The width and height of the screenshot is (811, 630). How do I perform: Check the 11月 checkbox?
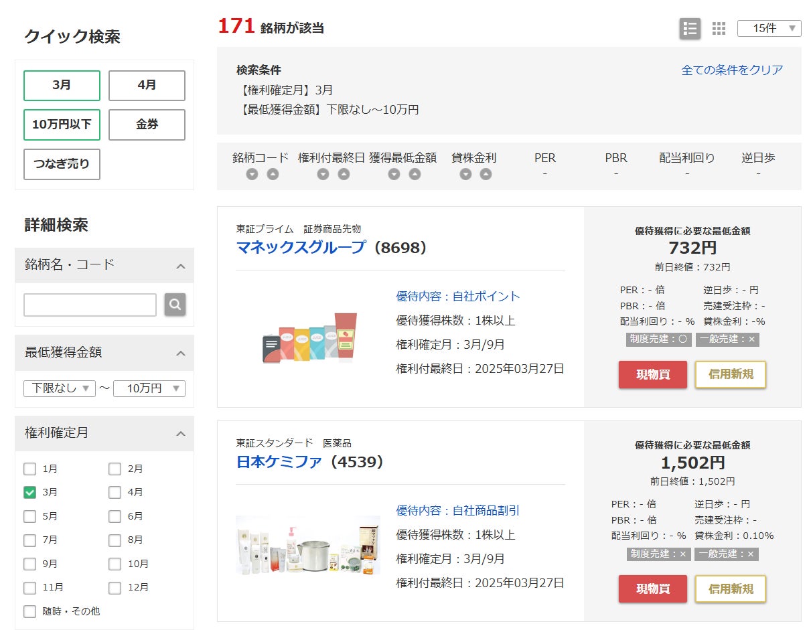point(29,588)
